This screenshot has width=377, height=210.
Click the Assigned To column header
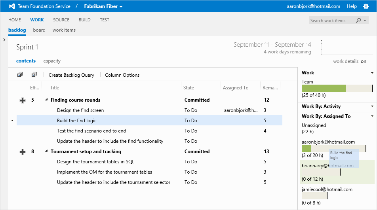click(236, 88)
